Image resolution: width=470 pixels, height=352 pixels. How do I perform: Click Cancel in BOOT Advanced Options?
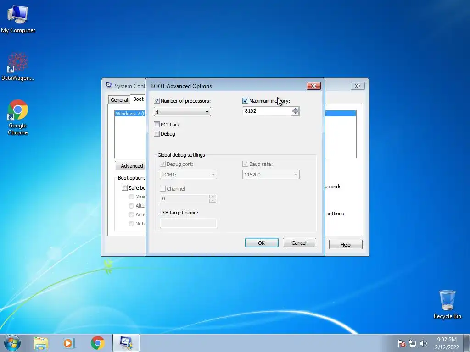coord(299,243)
